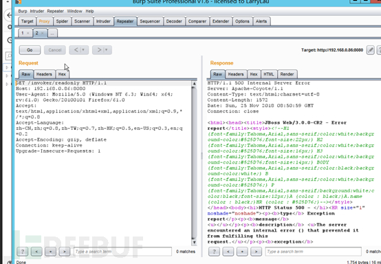The image size is (381, 264).
Task: Add a new Repeater tab with ellipsis
Action: pos(52,33)
